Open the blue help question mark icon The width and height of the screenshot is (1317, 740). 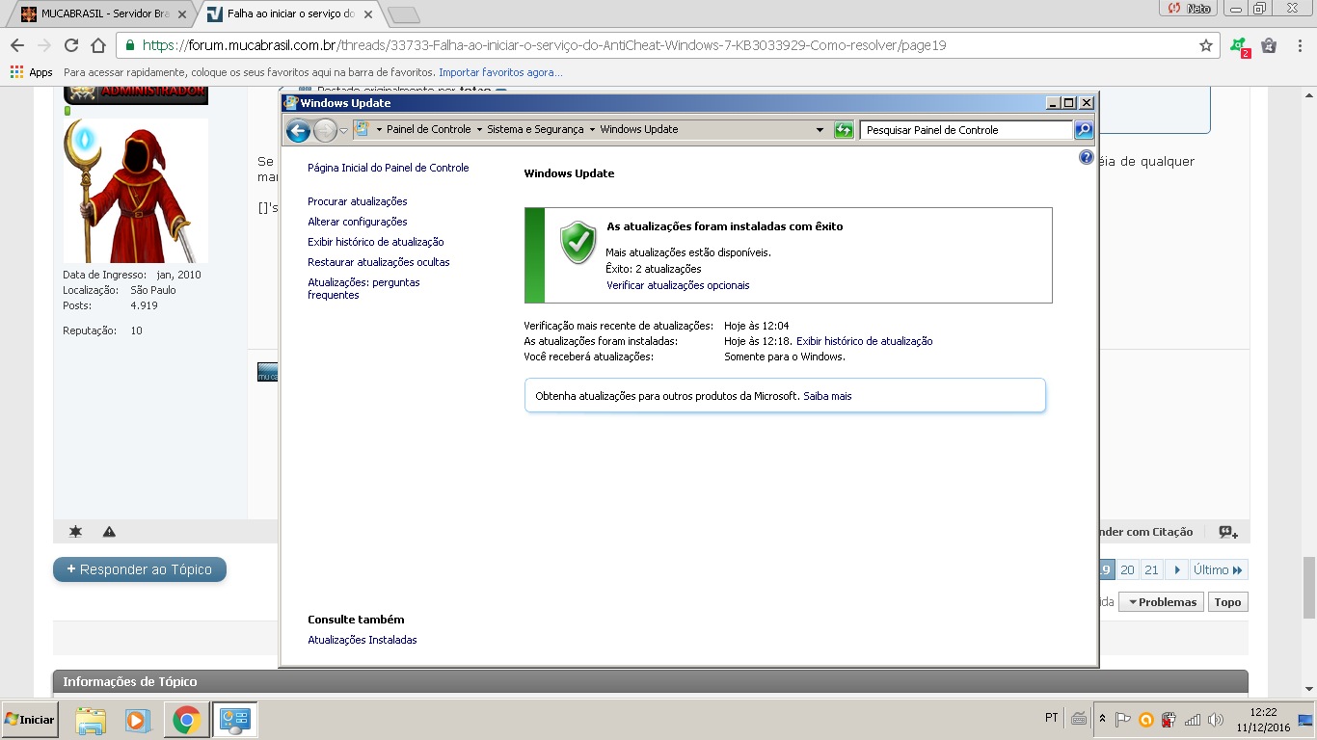[x=1087, y=157]
